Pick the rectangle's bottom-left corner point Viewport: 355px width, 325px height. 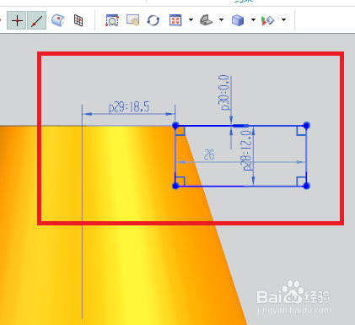(x=175, y=186)
